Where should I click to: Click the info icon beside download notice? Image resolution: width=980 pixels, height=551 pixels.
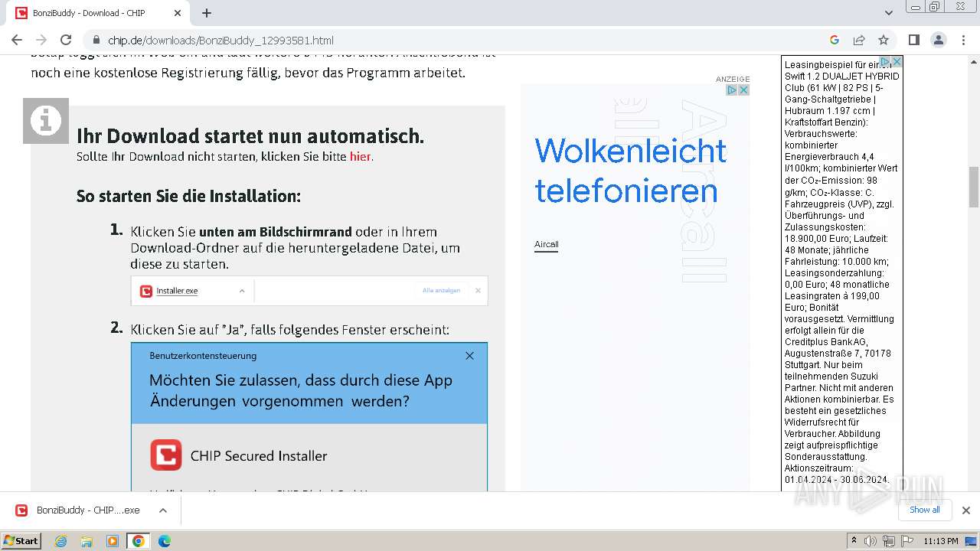pyautogui.click(x=46, y=121)
